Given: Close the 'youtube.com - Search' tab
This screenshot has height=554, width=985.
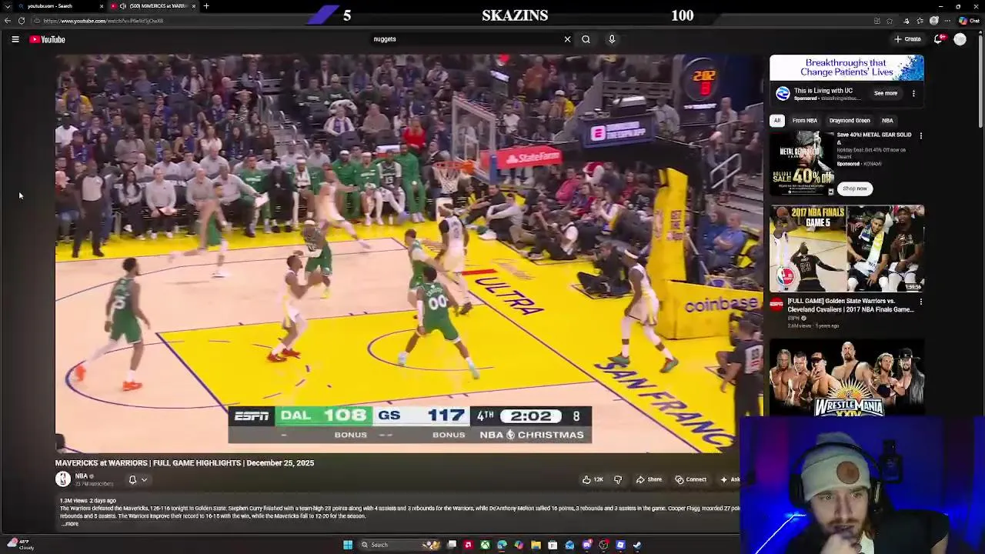Looking at the screenshot, I should coord(102,6).
